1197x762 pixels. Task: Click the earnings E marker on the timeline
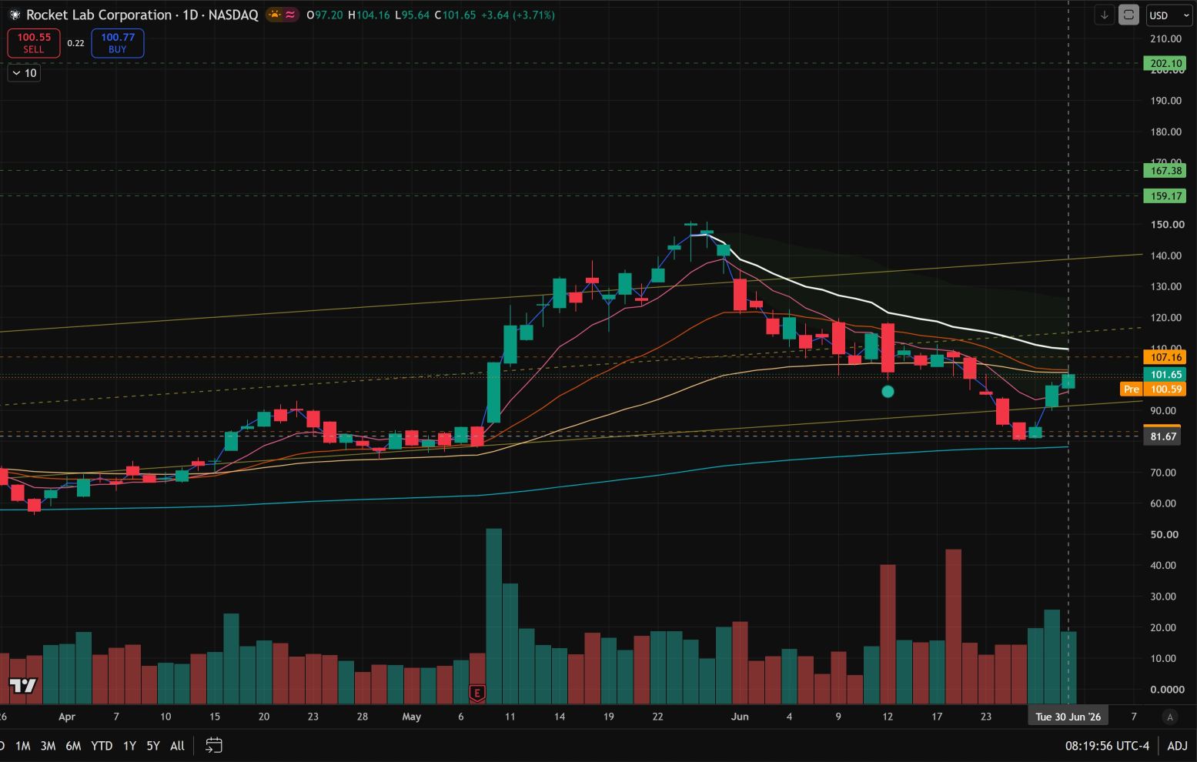[x=477, y=693]
